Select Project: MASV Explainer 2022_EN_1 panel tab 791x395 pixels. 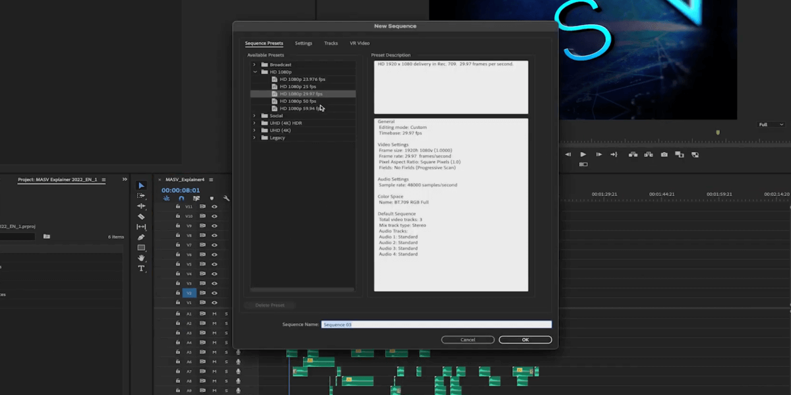click(57, 179)
